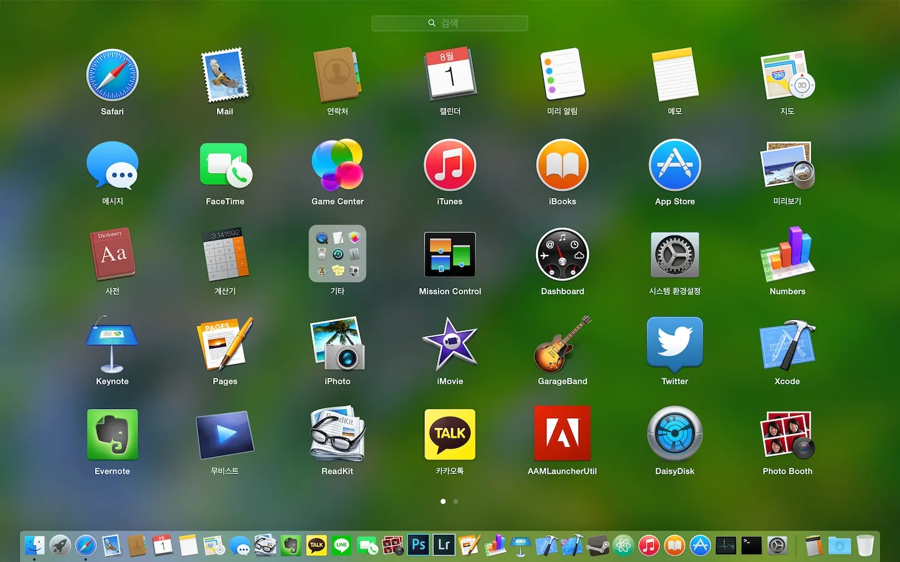Launch Steam from the Dock
Image resolution: width=900 pixels, height=562 pixels.
pos(596,545)
